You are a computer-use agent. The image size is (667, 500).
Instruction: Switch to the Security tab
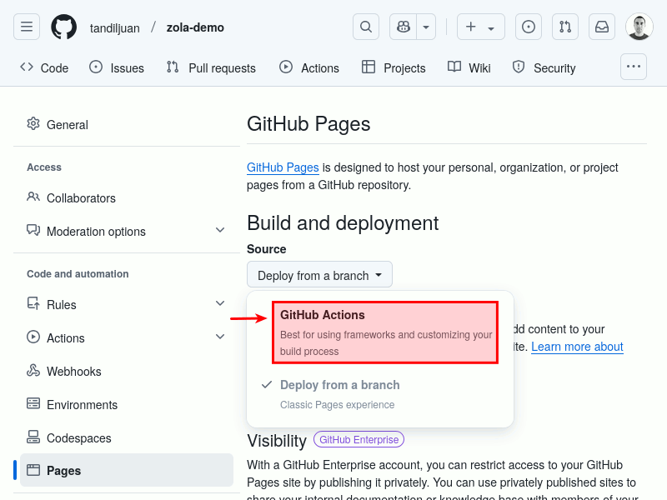click(544, 68)
